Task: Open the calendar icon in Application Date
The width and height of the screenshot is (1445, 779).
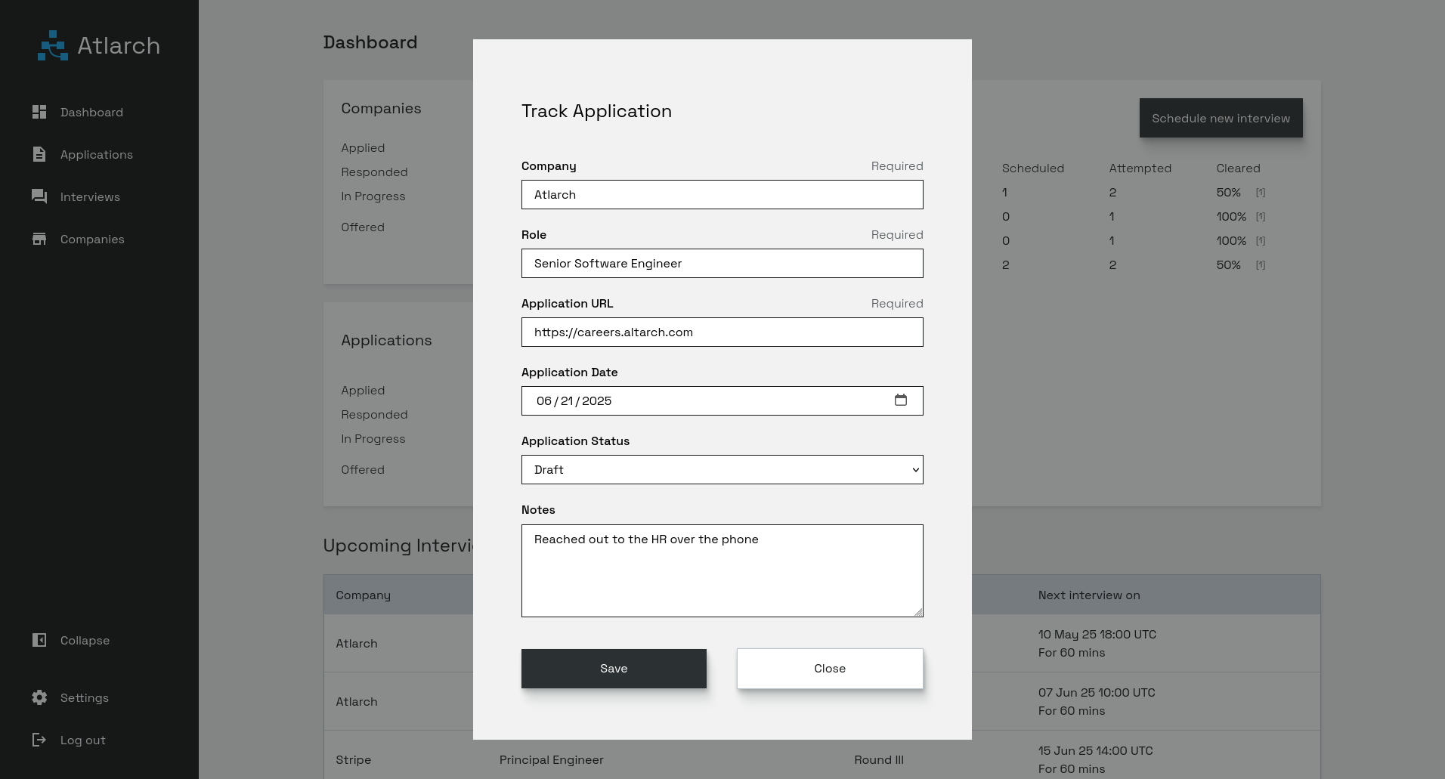Action: pyautogui.click(x=902, y=400)
